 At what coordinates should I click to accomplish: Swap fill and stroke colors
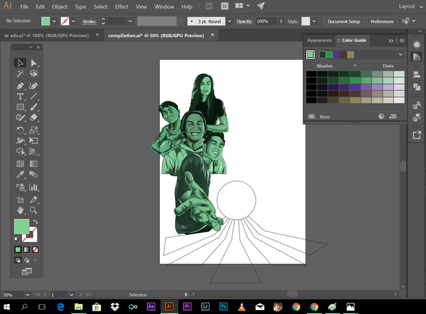pos(35,222)
